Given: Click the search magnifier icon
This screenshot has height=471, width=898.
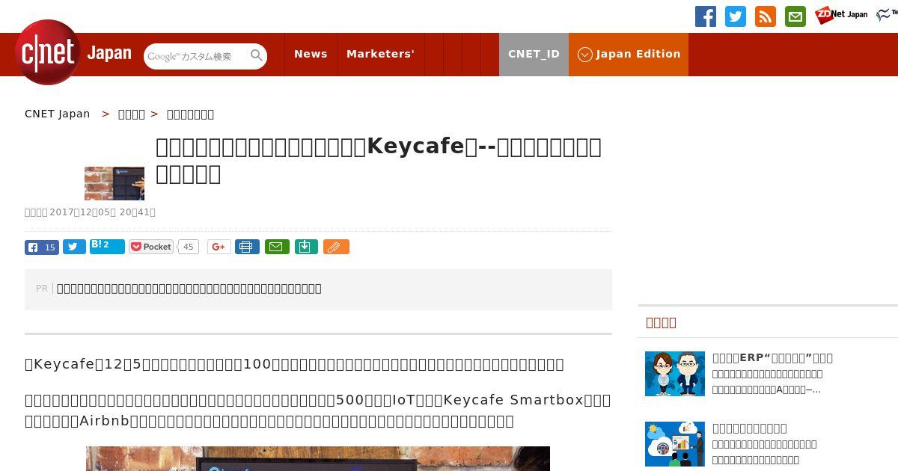Looking at the screenshot, I should pos(257,55).
